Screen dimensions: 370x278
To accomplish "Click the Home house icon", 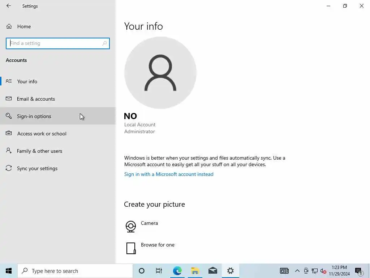I will tap(9, 26).
